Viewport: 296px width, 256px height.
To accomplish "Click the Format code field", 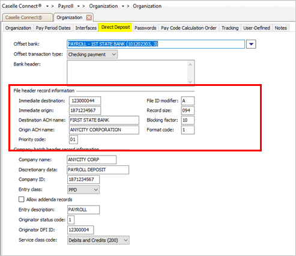I will (x=188, y=130).
